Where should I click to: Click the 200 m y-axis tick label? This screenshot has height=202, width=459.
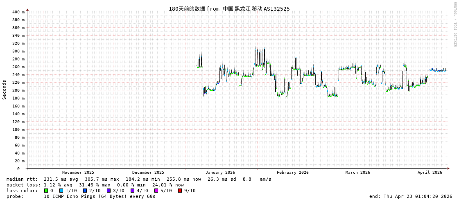(18, 90)
